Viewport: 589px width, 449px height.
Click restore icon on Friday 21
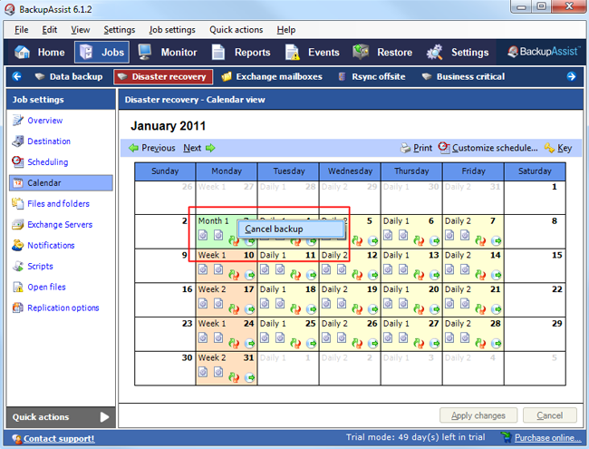coord(481,309)
